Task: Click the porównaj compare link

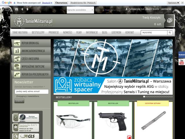Action: point(166,9)
